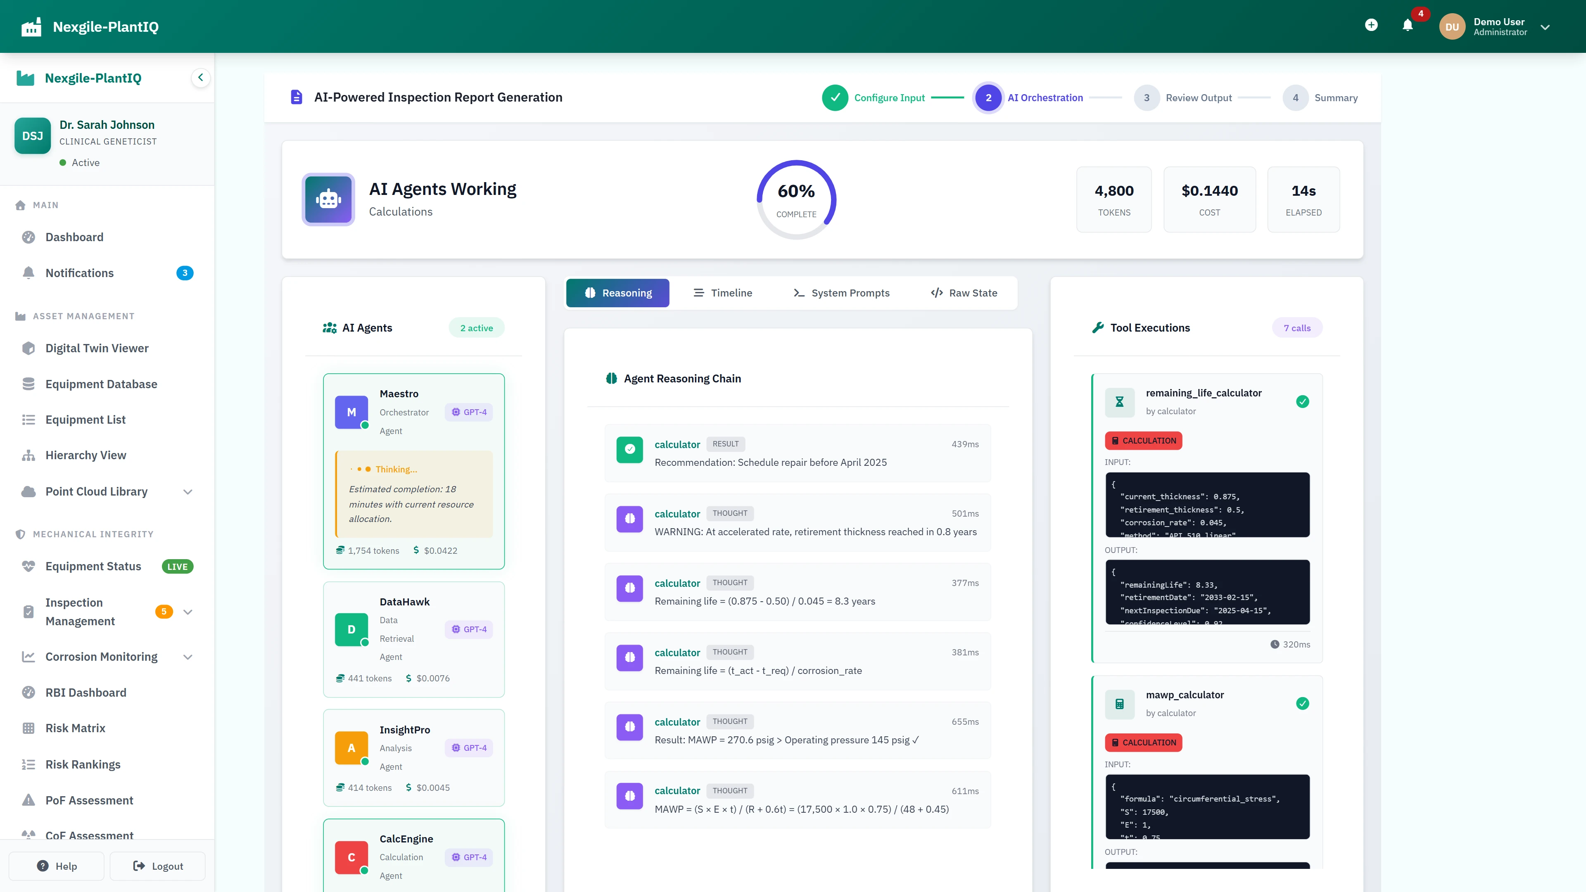This screenshot has width=1586, height=892.
Task: Switch to the Raw State tab
Action: click(x=964, y=293)
